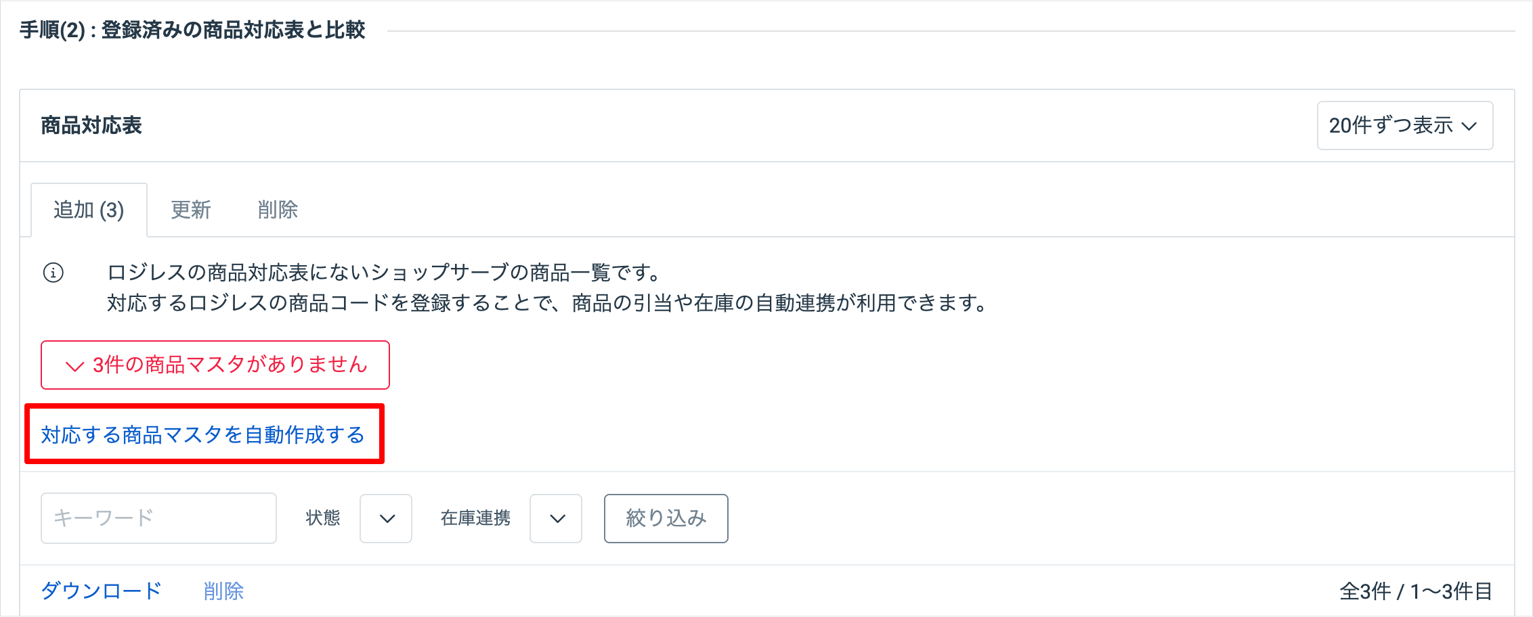The image size is (1533, 617).
Task: Click the 状態 label
Action: pyautogui.click(x=323, y=518)
